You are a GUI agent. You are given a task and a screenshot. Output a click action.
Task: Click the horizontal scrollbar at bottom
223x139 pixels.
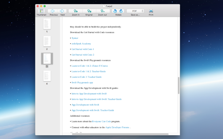120,134
